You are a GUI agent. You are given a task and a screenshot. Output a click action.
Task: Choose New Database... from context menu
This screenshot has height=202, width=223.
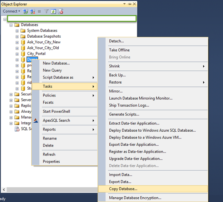65,63
